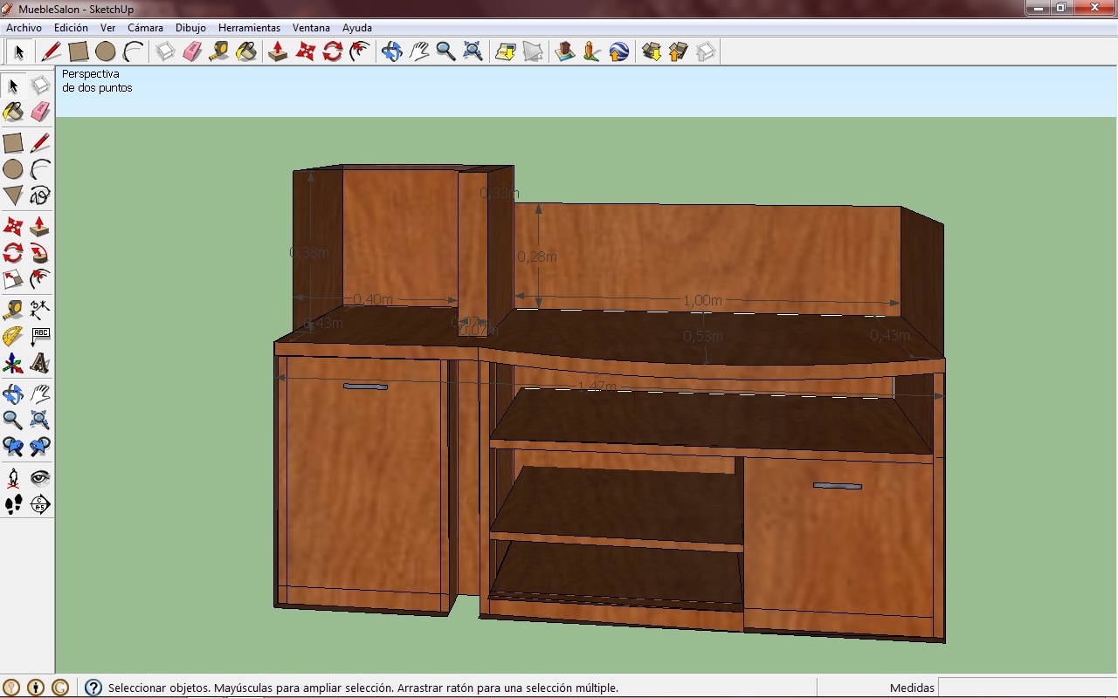Activate the Follow Me tool

(40, 253)
